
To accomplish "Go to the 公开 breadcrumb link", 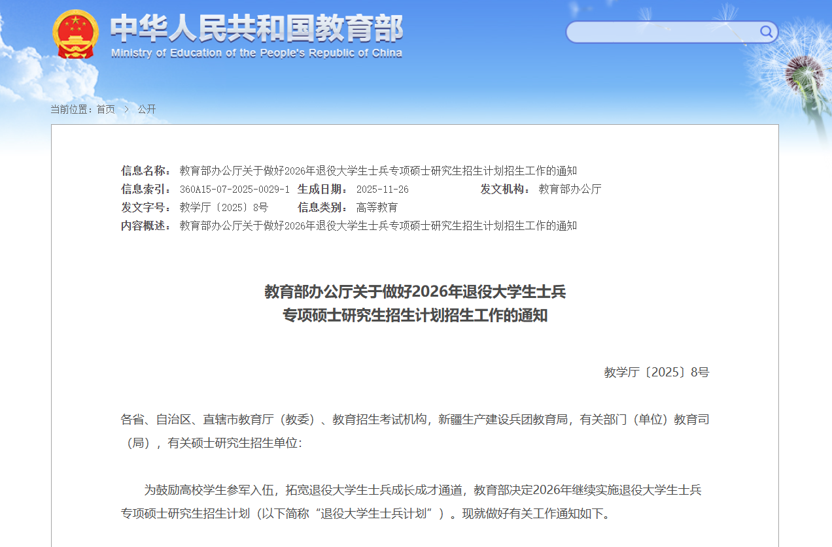I will click(x=147, y=109).
